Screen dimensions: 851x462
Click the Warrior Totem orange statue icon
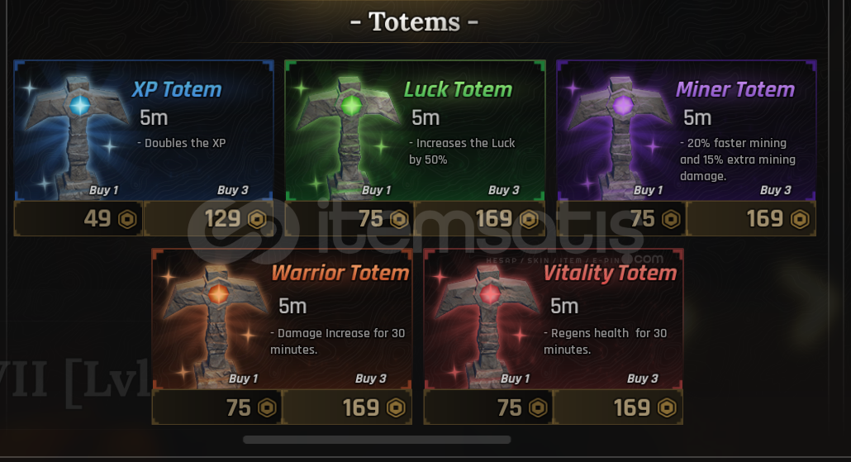217,325
